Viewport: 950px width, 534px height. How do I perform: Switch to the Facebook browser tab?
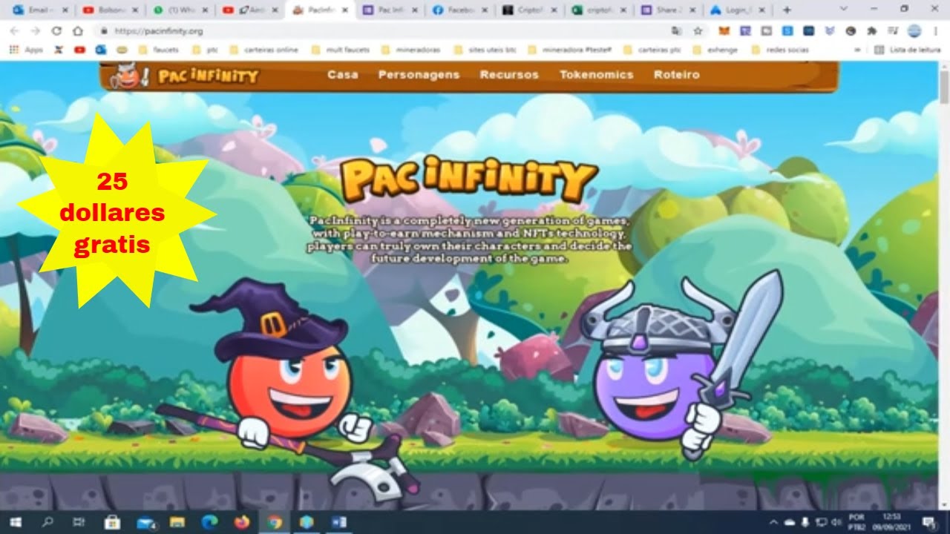tap(460, 10)
